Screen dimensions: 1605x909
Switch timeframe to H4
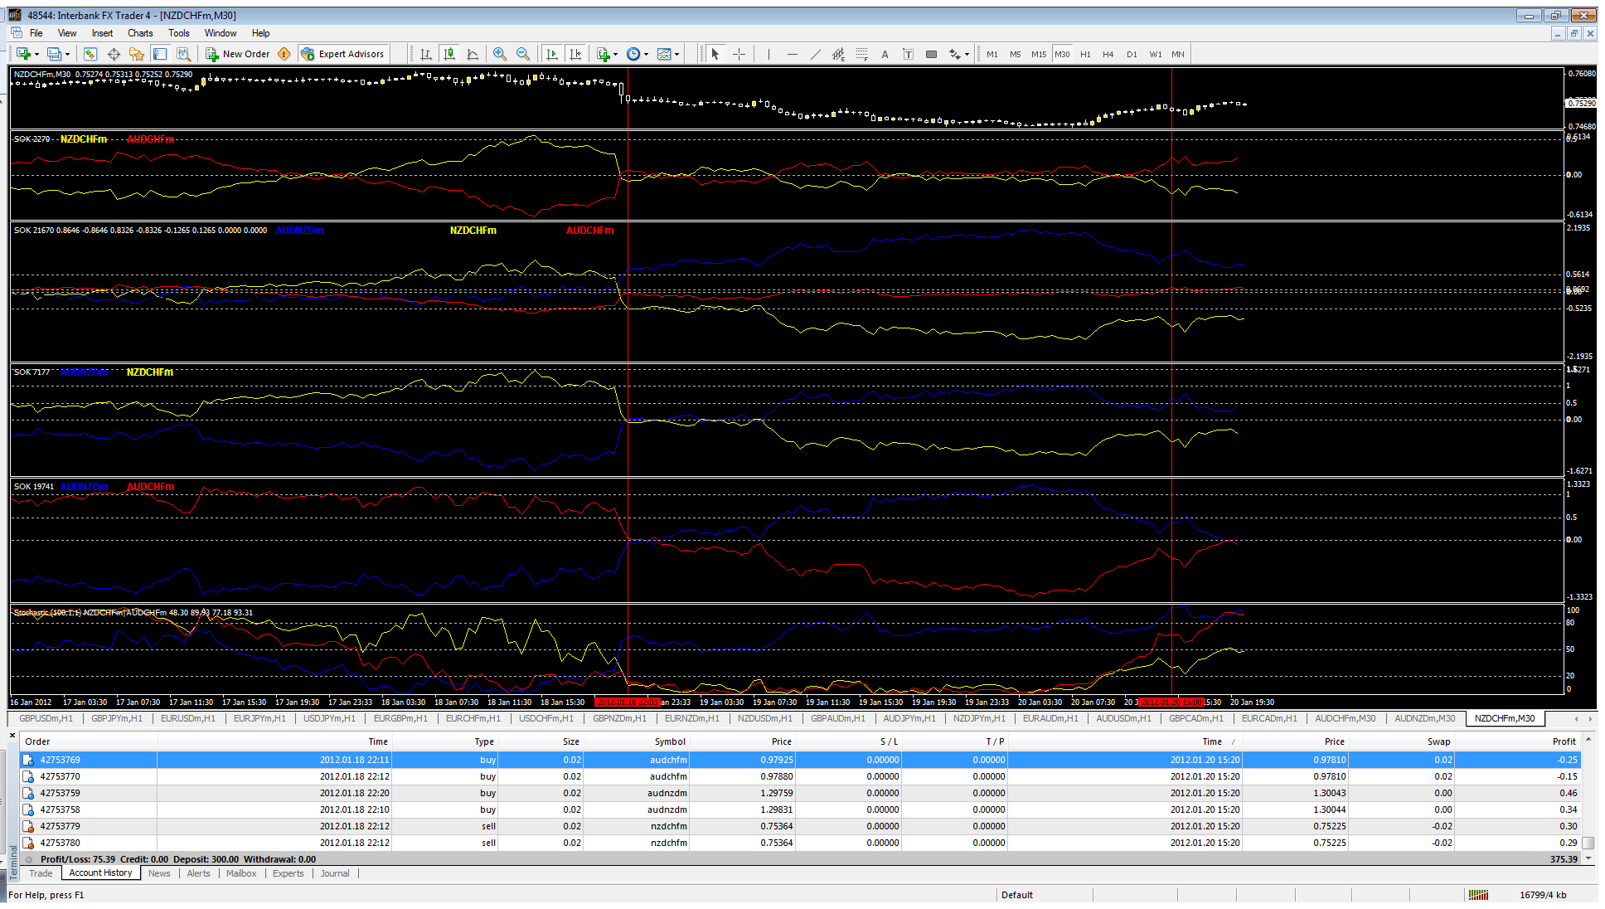[1108, 54]
